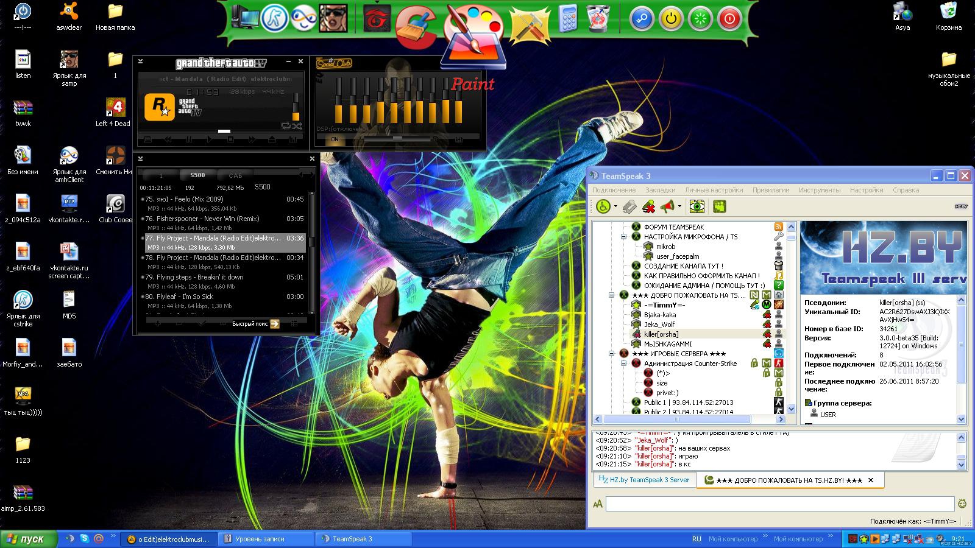Toggle the player equalizer/visualization button
The width and height of the screenshot is (975, 548).
pyautogui.click(x=292, y=139)
